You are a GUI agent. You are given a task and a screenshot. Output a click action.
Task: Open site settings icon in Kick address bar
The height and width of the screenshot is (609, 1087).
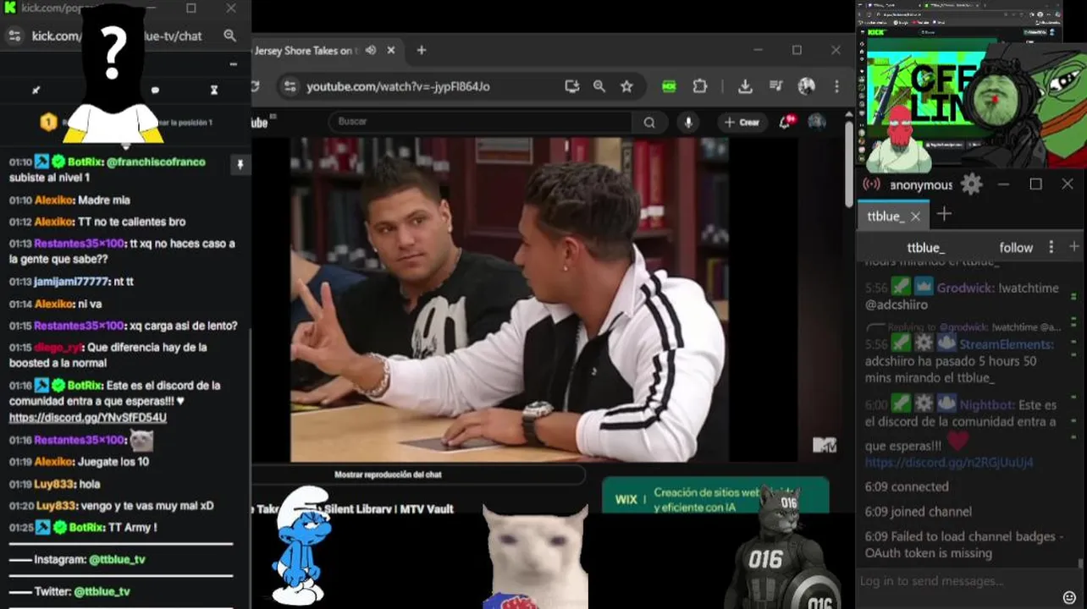14,36
